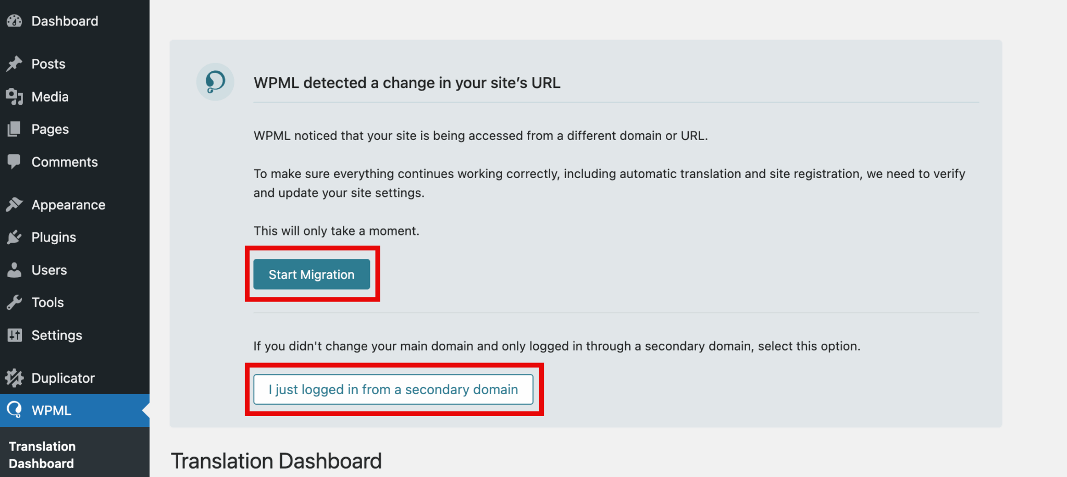
Task: Click the Users person icon
Action: coord(15,270)
